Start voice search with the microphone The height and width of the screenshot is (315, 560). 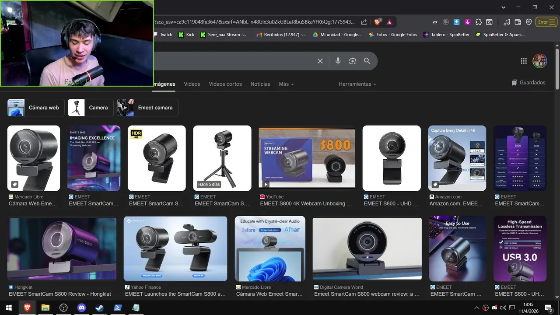[338, 61]
